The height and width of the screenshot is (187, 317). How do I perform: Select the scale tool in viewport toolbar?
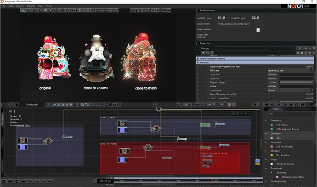(35, 10)
